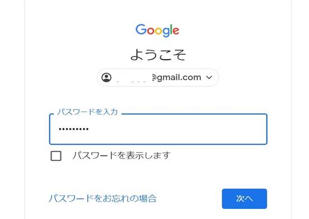Click the 次へ button

coord(245,199)
